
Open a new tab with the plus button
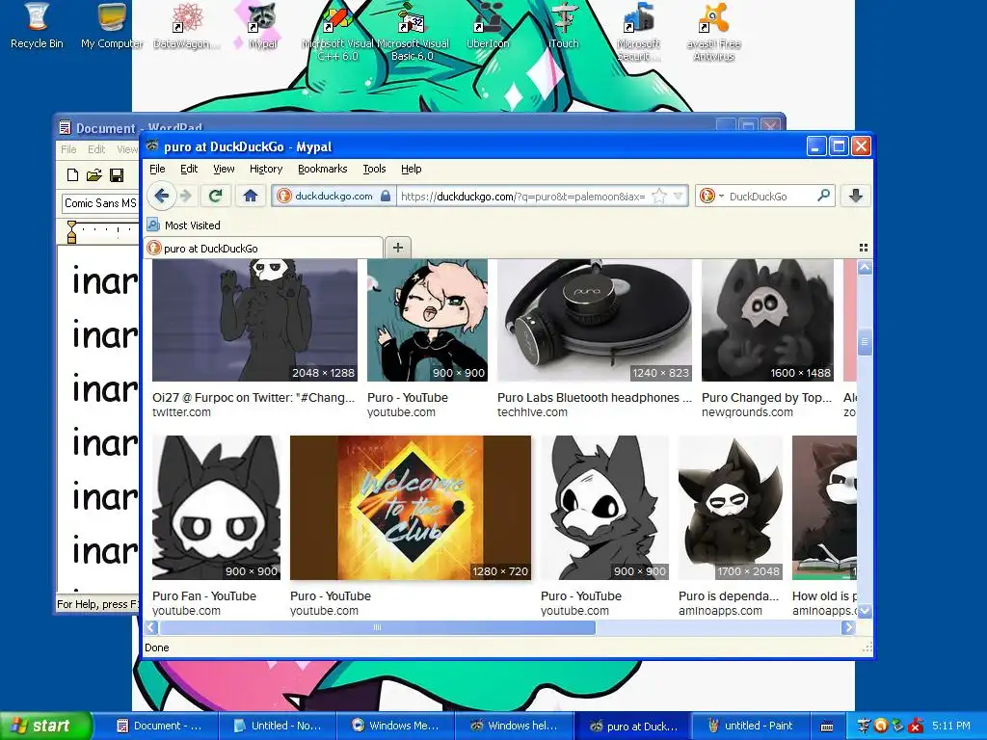[x=398, y=248]
